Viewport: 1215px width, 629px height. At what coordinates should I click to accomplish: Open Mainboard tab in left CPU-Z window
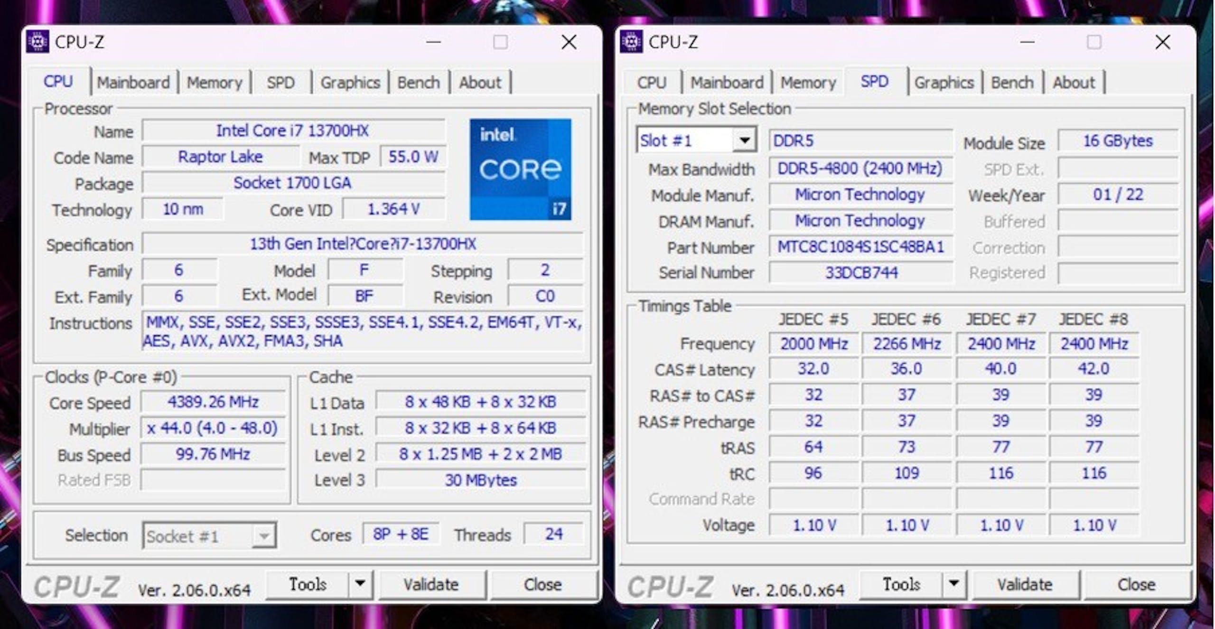click(x=133, y=83)
